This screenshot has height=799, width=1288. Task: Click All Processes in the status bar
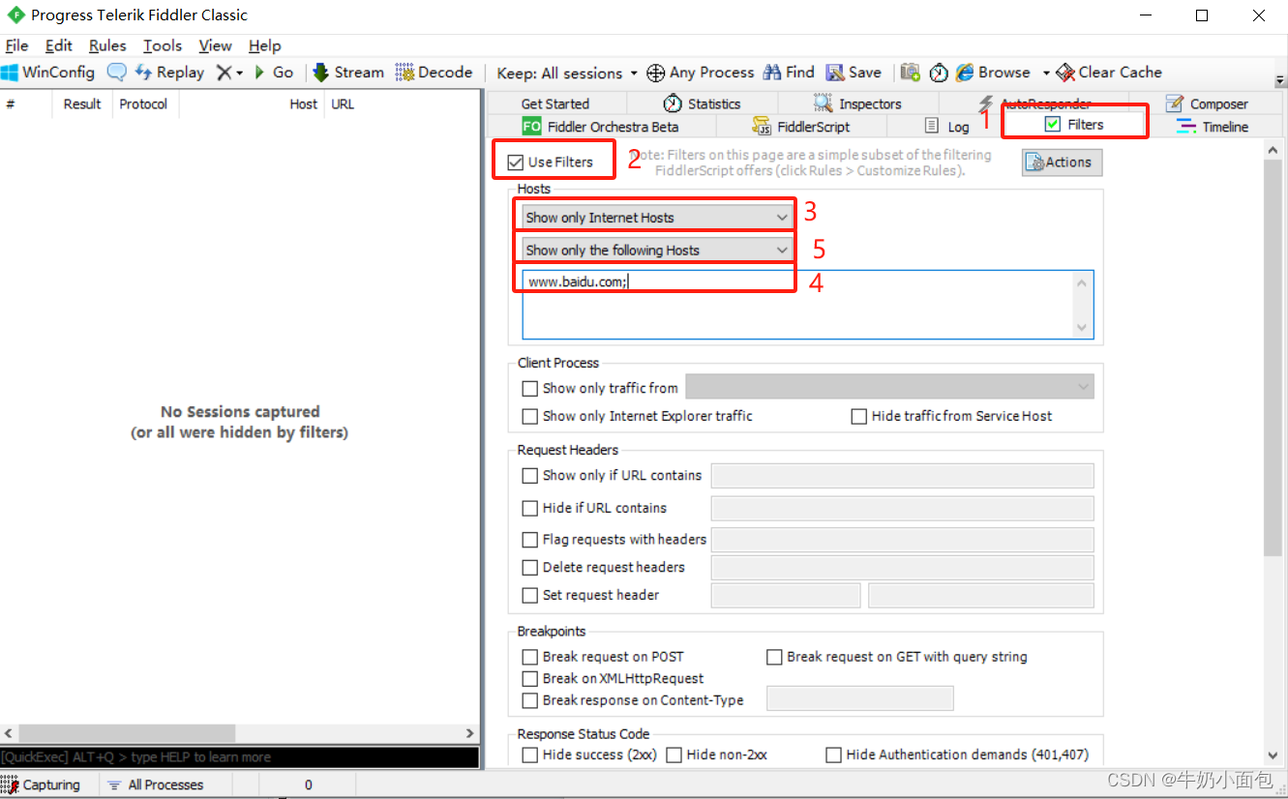tap(165, 784)
